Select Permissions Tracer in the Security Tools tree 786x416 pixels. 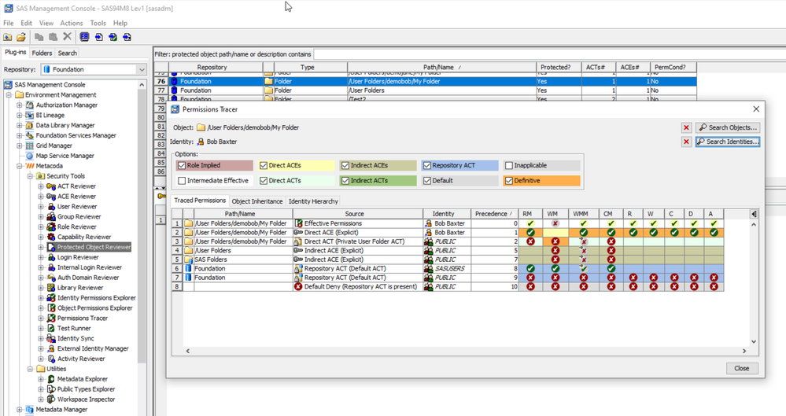(84, 318)
